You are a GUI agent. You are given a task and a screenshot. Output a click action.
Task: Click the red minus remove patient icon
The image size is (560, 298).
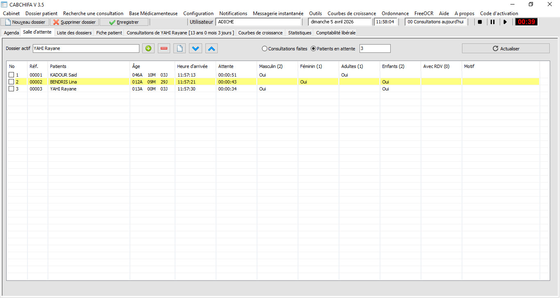pos(164,49)
